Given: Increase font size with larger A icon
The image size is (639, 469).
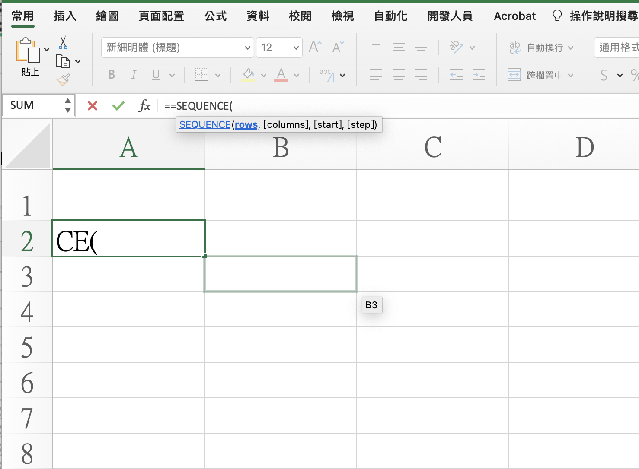Looking at the screenshot, I should point(315,47).
